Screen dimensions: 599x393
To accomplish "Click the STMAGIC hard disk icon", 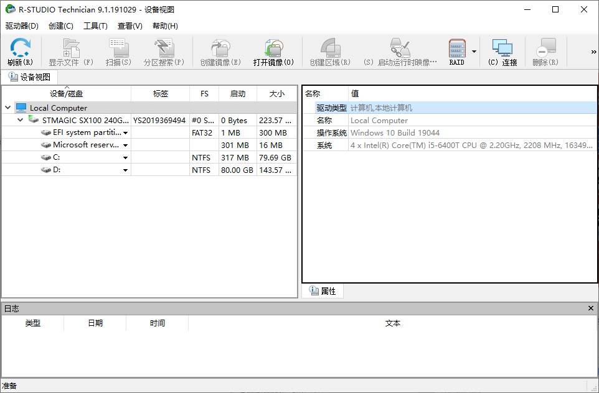I will (34, 119).
